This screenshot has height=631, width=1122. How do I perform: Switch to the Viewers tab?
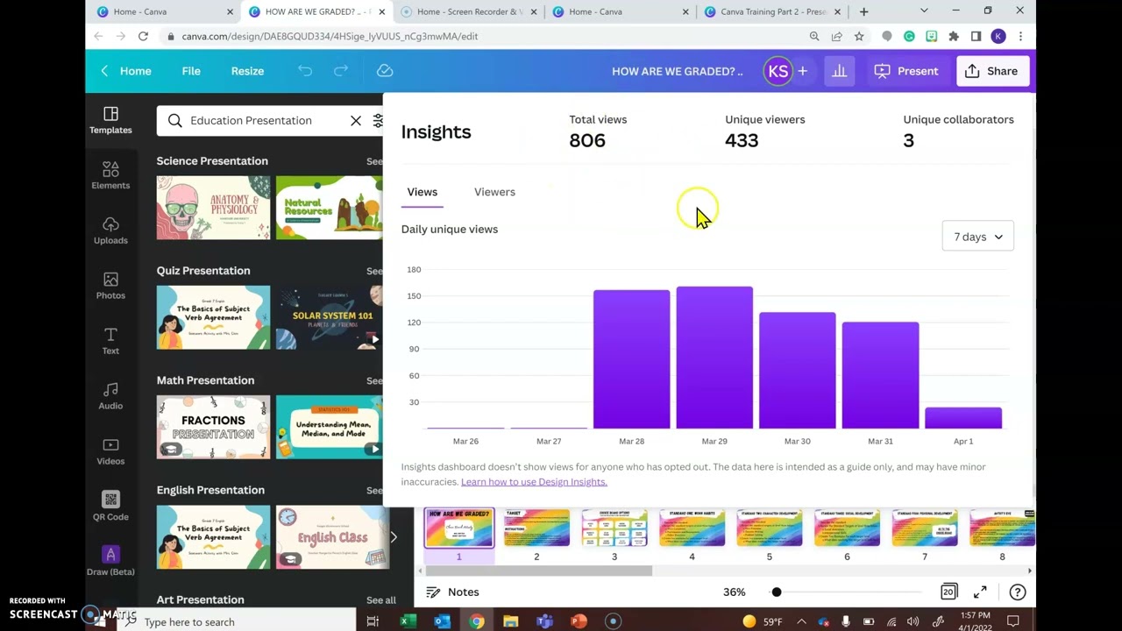point(494,192)
